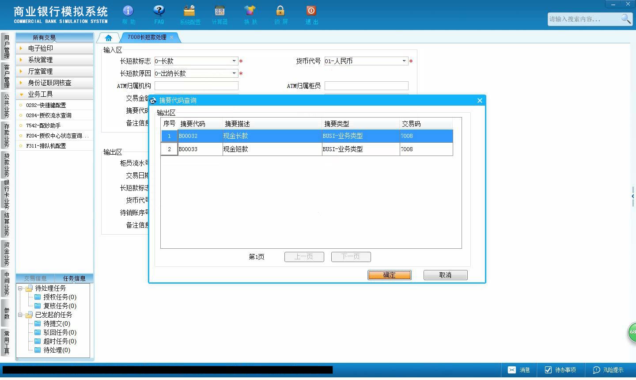Open the 待提交(0) folder
The image size is (636, 380).
pyautogui.click(x=52, y=323)
